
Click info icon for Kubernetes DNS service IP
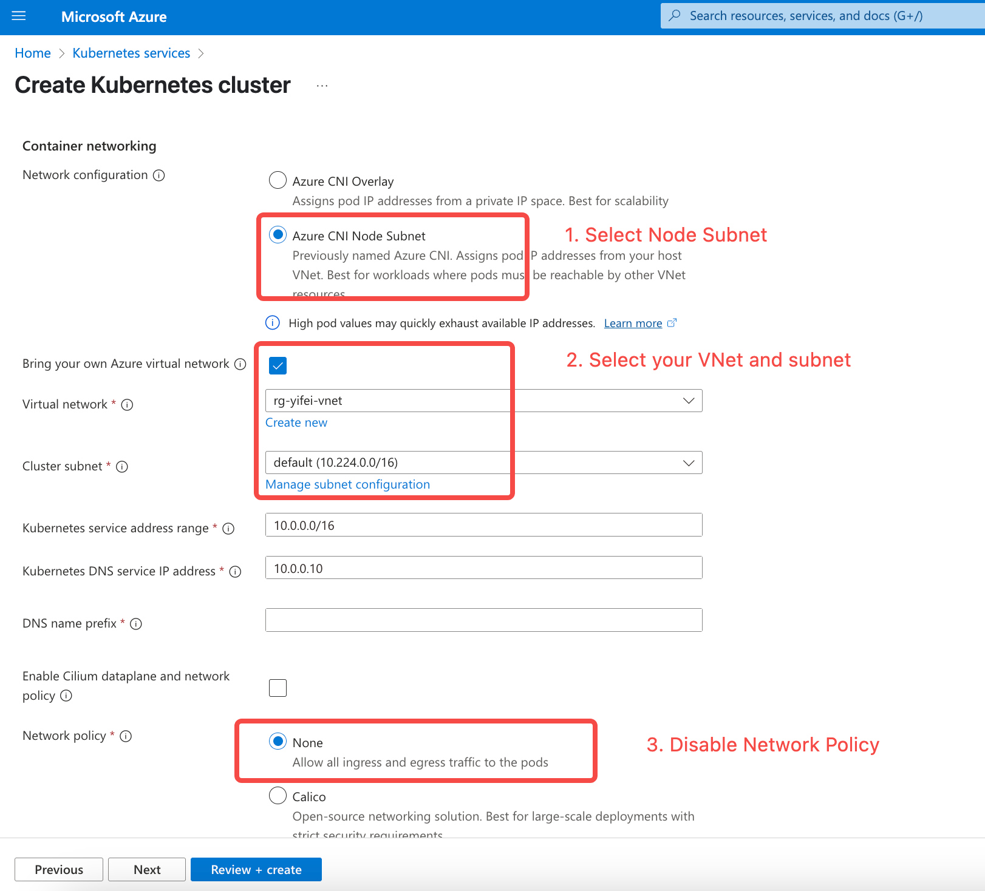(236, 572)
